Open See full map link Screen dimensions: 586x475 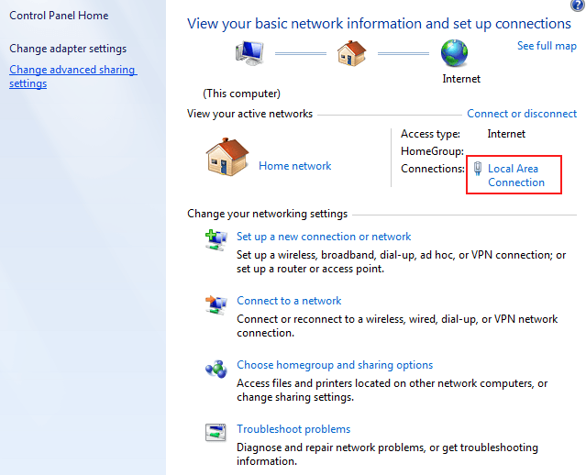pyautogui.click(x=547, y=46)
